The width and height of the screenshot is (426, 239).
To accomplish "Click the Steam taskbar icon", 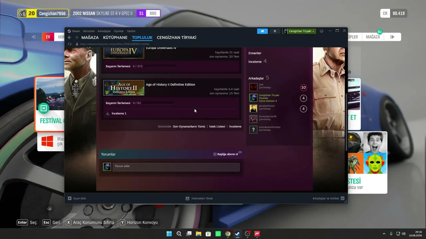I will click(x=237, y=234).
